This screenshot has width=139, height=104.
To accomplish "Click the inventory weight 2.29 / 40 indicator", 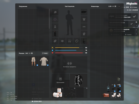I will point(112,6).
